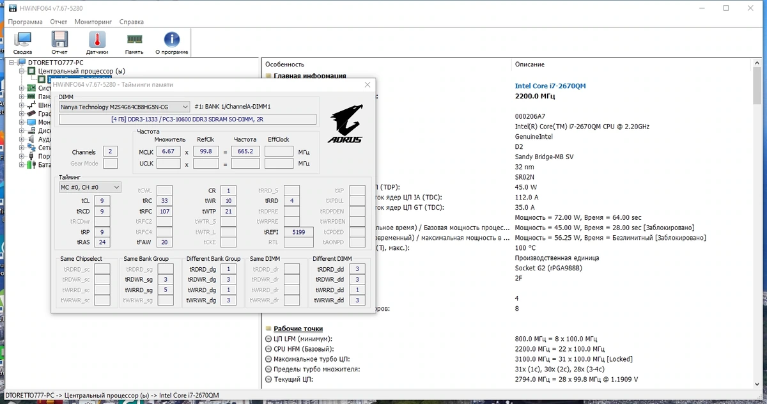This screenshot has width=767, height=404.
Task: Click the network icon of Сеть row
Action: coord(33,147)
